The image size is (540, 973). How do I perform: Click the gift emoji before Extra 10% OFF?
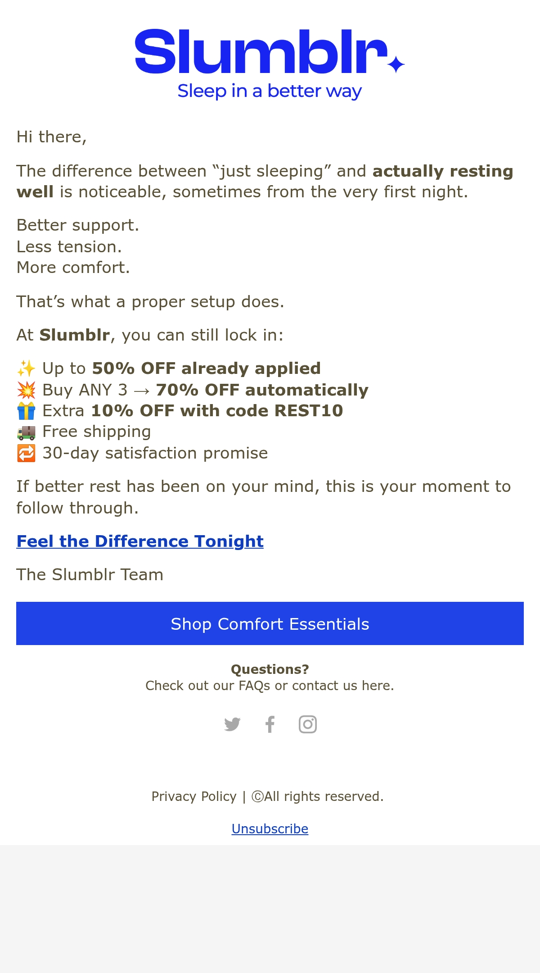coord(26,411)
